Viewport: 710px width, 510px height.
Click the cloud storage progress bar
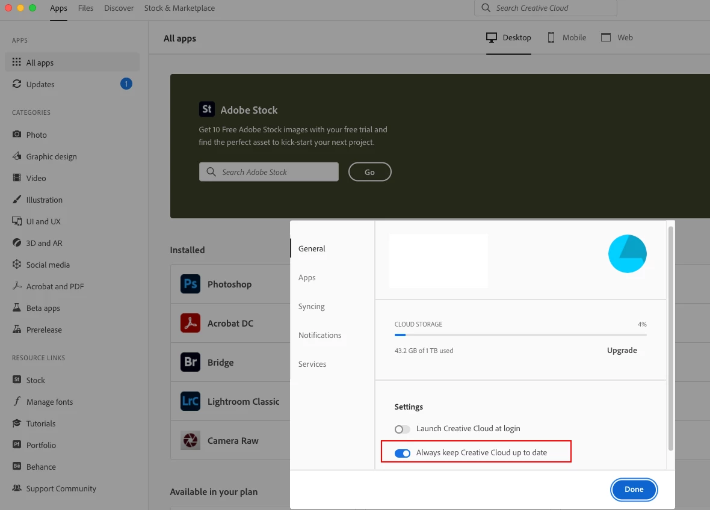[x=520, y=335]
